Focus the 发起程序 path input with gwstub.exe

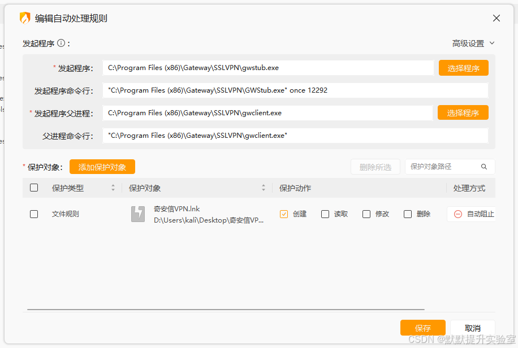268,68
